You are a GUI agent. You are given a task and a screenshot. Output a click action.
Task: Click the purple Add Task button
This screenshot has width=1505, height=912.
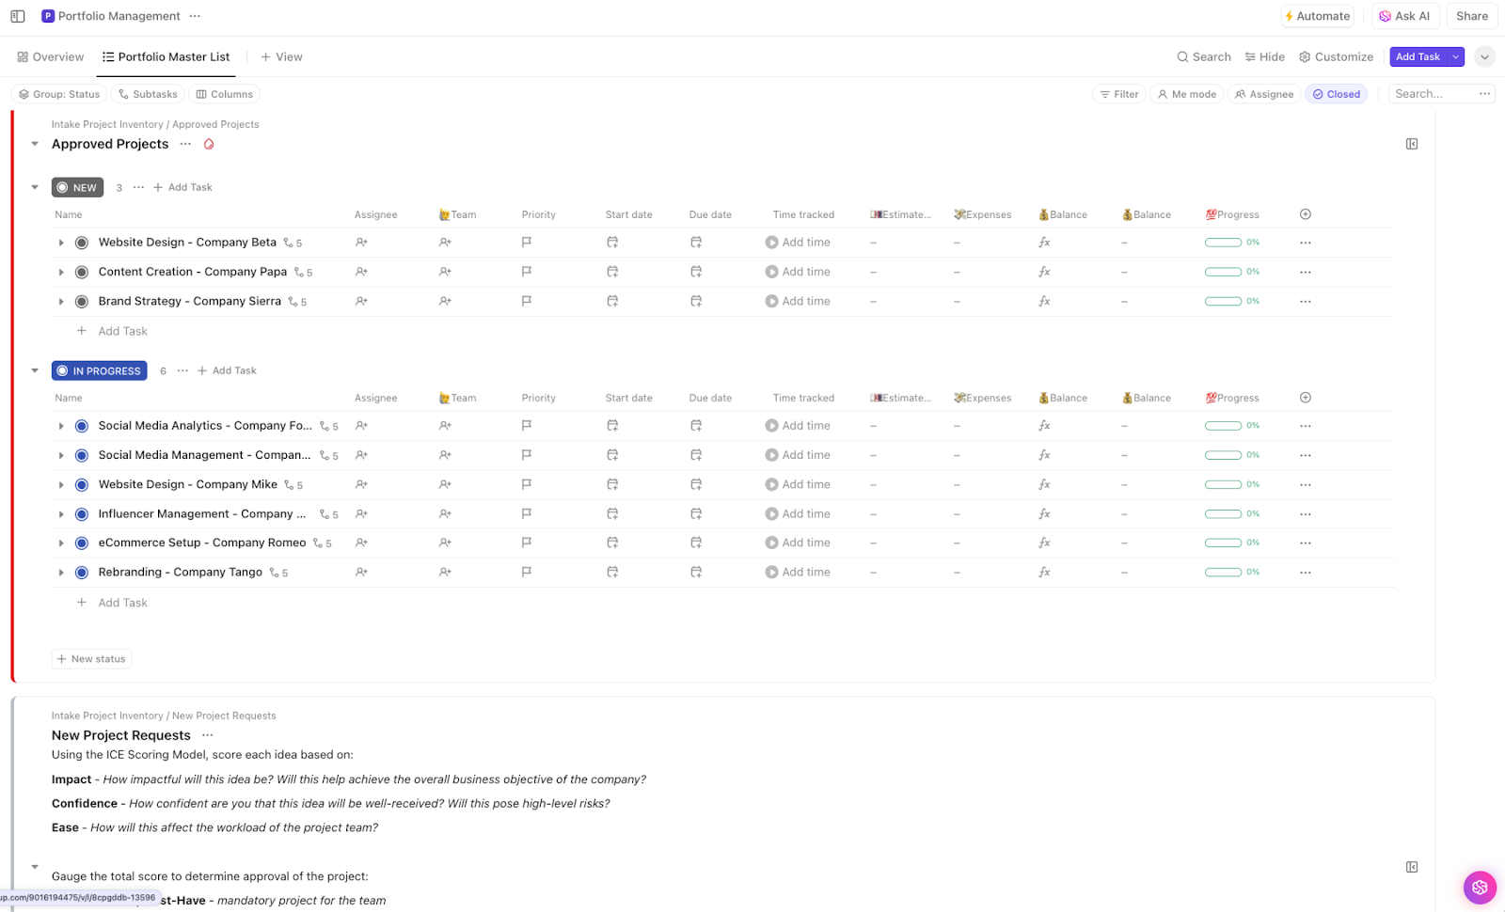tap(1418, 57)
